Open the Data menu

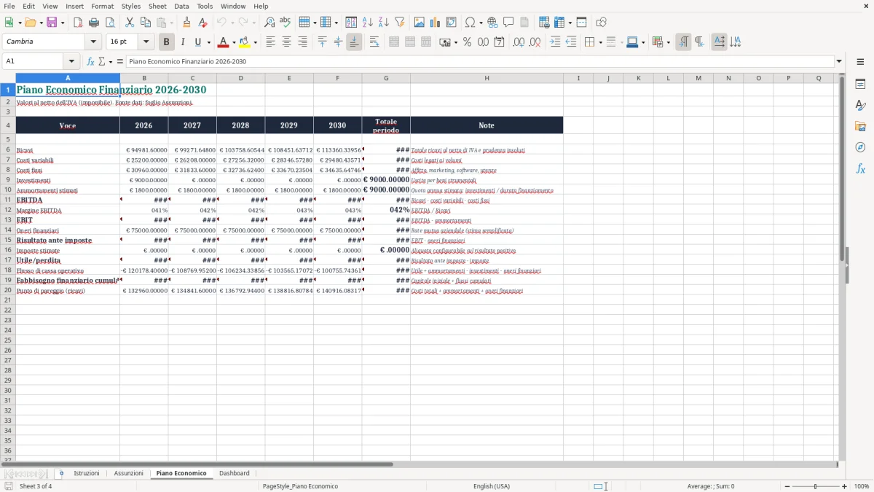click(x=181, y=6)
